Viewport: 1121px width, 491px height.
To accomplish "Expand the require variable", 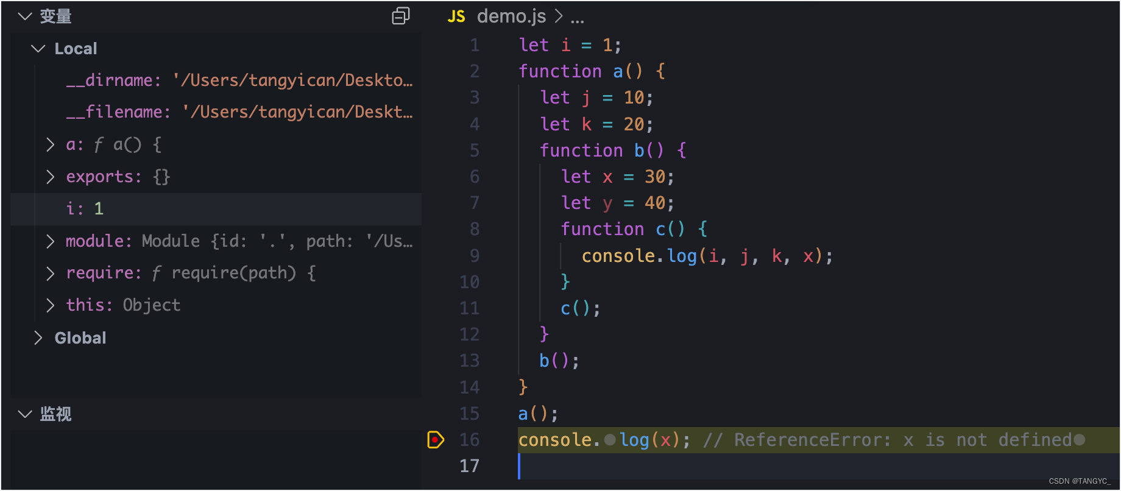I will pos(51,273).
